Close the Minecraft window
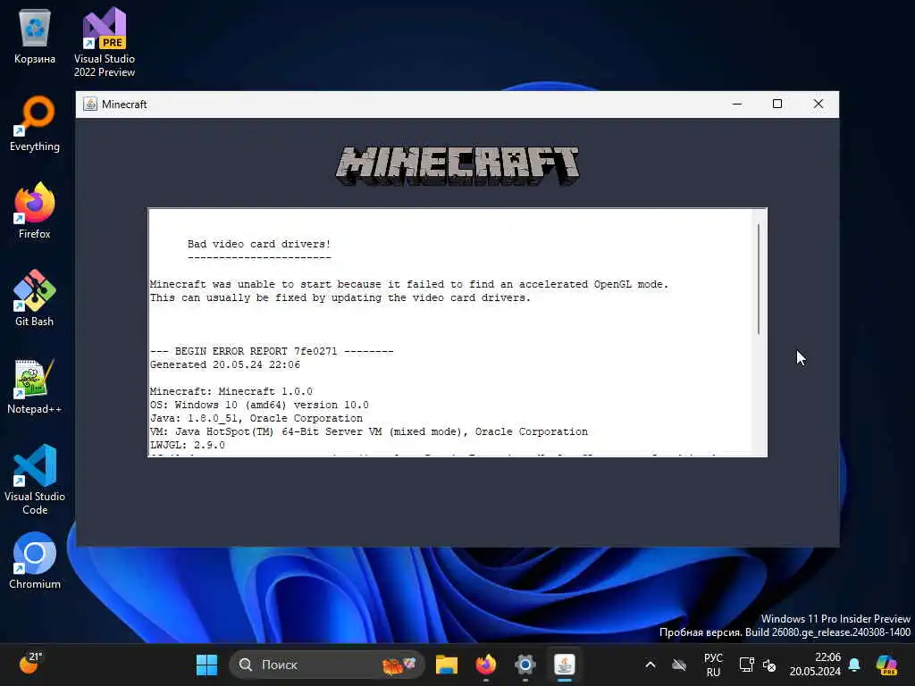 pyautogui.click(x=818, y=104)
